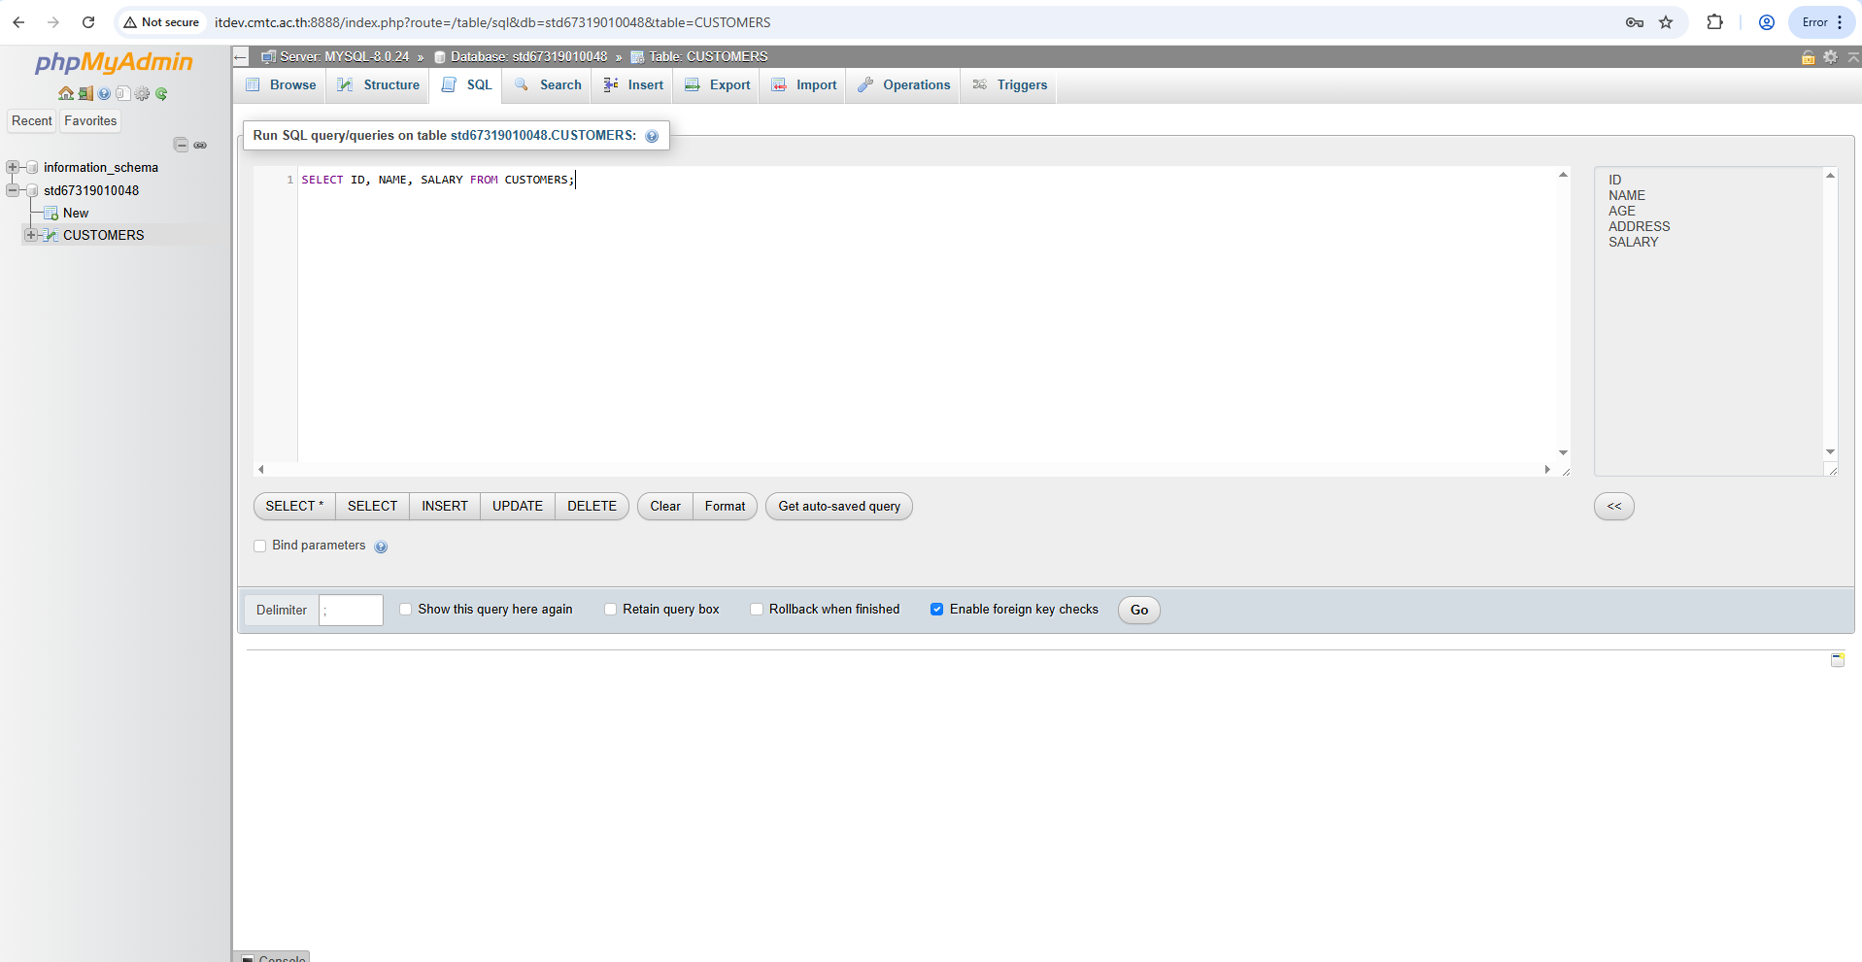Open the navigation panel settings gear
The image size is (1862, 962).
click(143, 94)
